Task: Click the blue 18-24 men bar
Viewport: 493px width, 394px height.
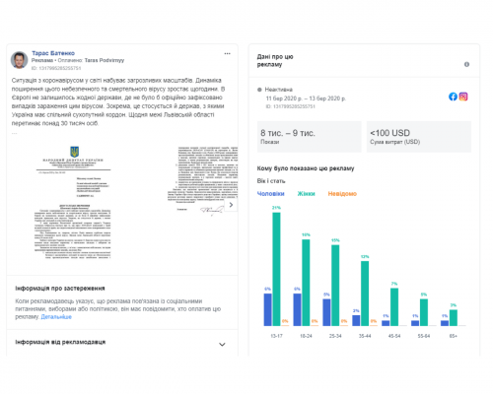Action: click(297, 309)
